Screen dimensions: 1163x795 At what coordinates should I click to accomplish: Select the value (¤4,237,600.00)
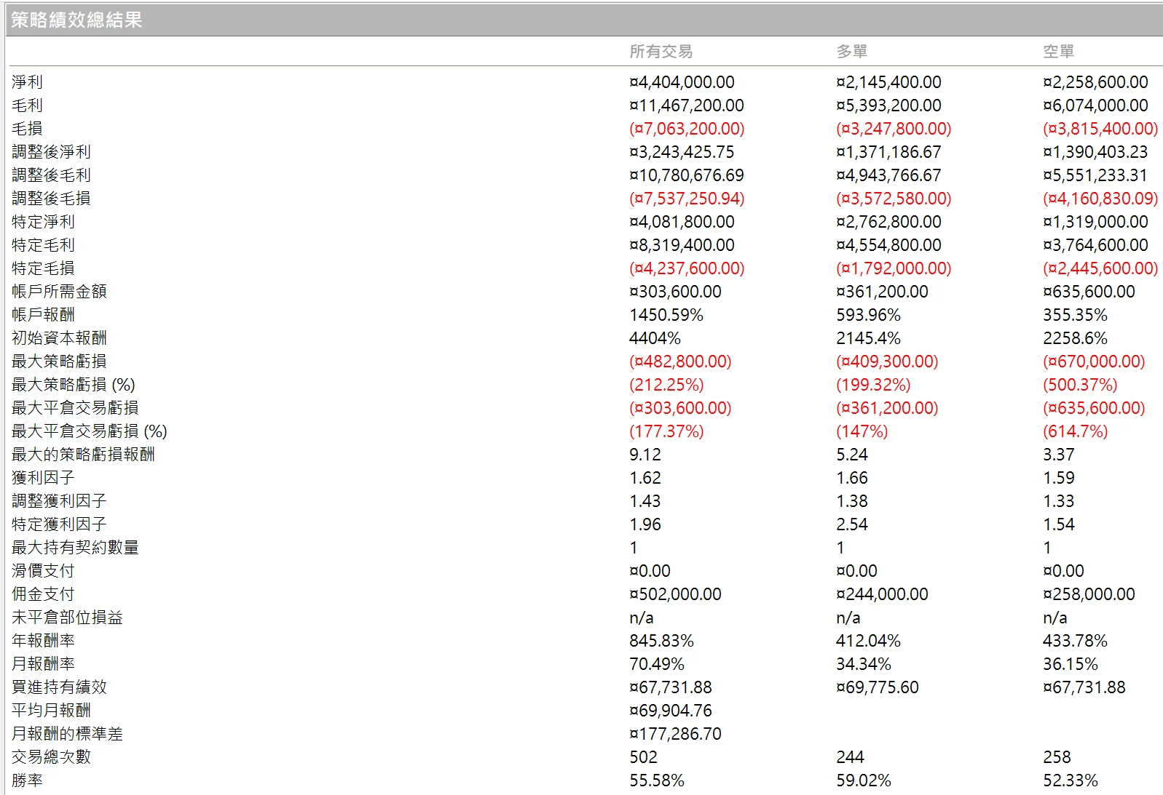point(687,268)
